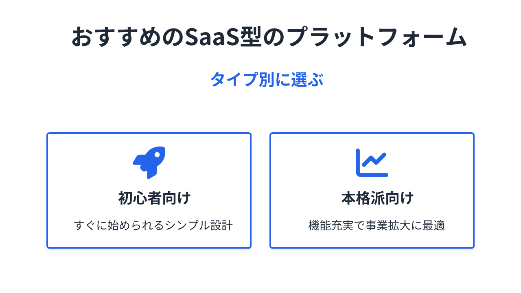The height and width of the screenshot is (293, 521).
Task: Click the line chart growth icon
Action: pos(372,163)
